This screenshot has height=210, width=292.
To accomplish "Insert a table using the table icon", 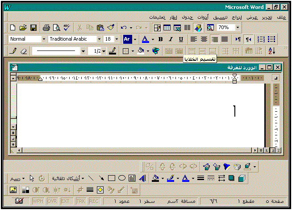I will [x=167, y=28].
